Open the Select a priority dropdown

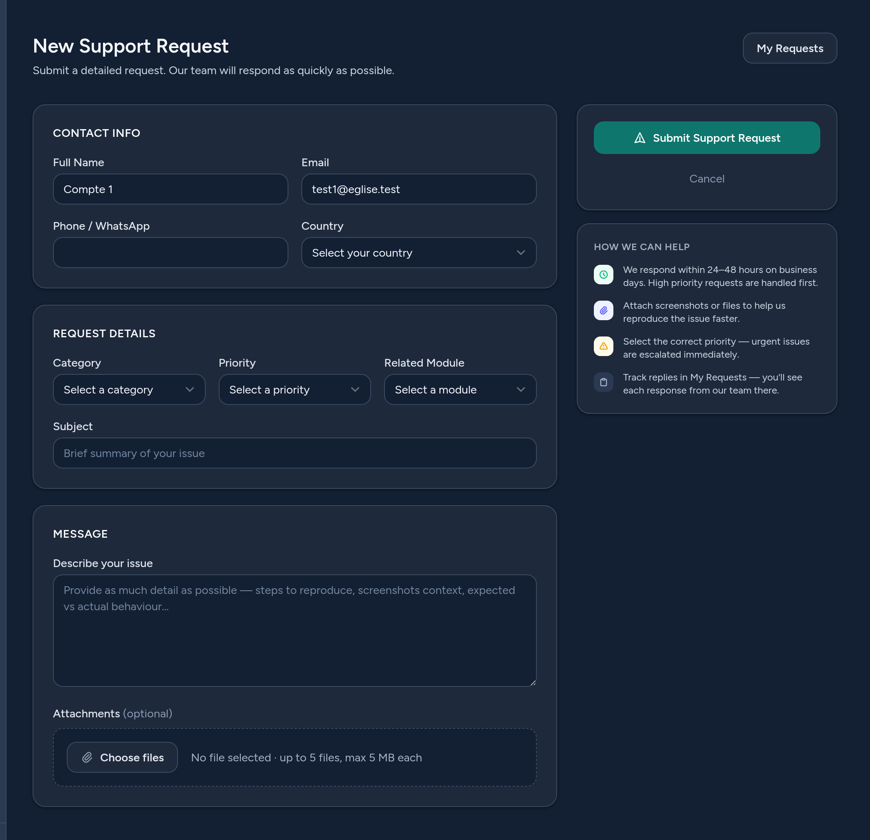[x=295, y=389]
